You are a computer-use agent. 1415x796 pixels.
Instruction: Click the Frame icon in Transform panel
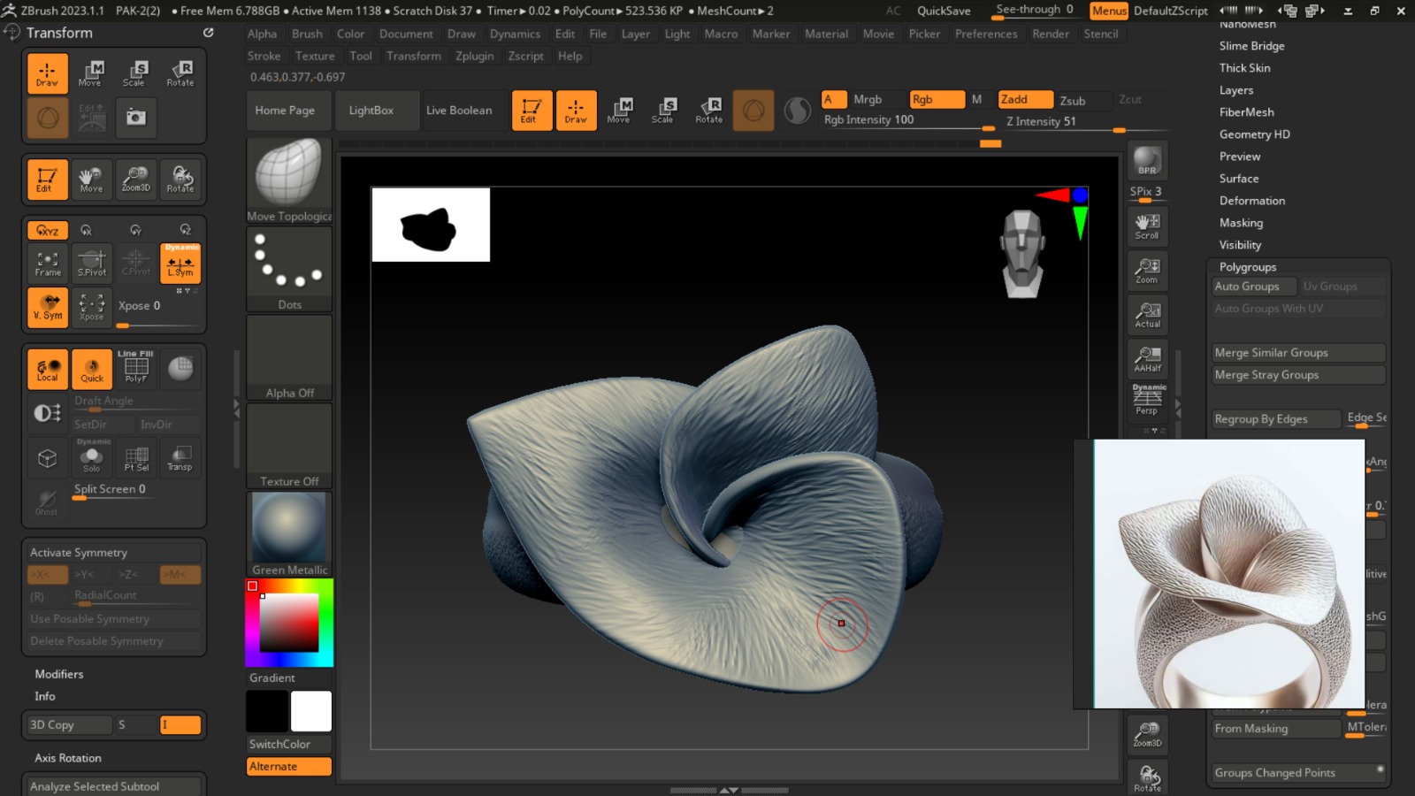point(48,263)
